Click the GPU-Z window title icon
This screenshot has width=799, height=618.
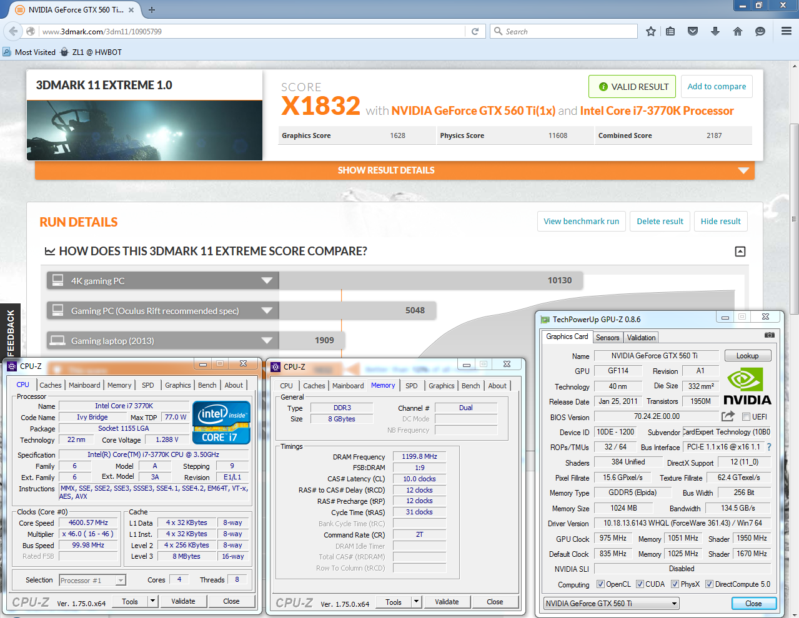coord(545,319)
